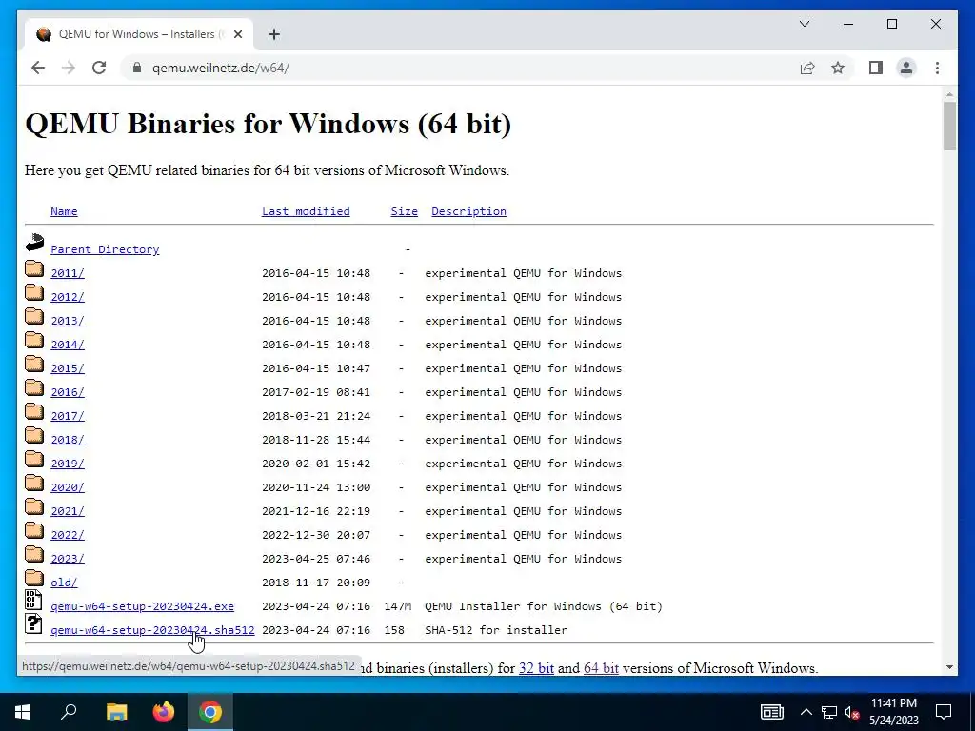The image size is (975, 731).
Task: Open the Parent Directory link
Action: point(105,249)
